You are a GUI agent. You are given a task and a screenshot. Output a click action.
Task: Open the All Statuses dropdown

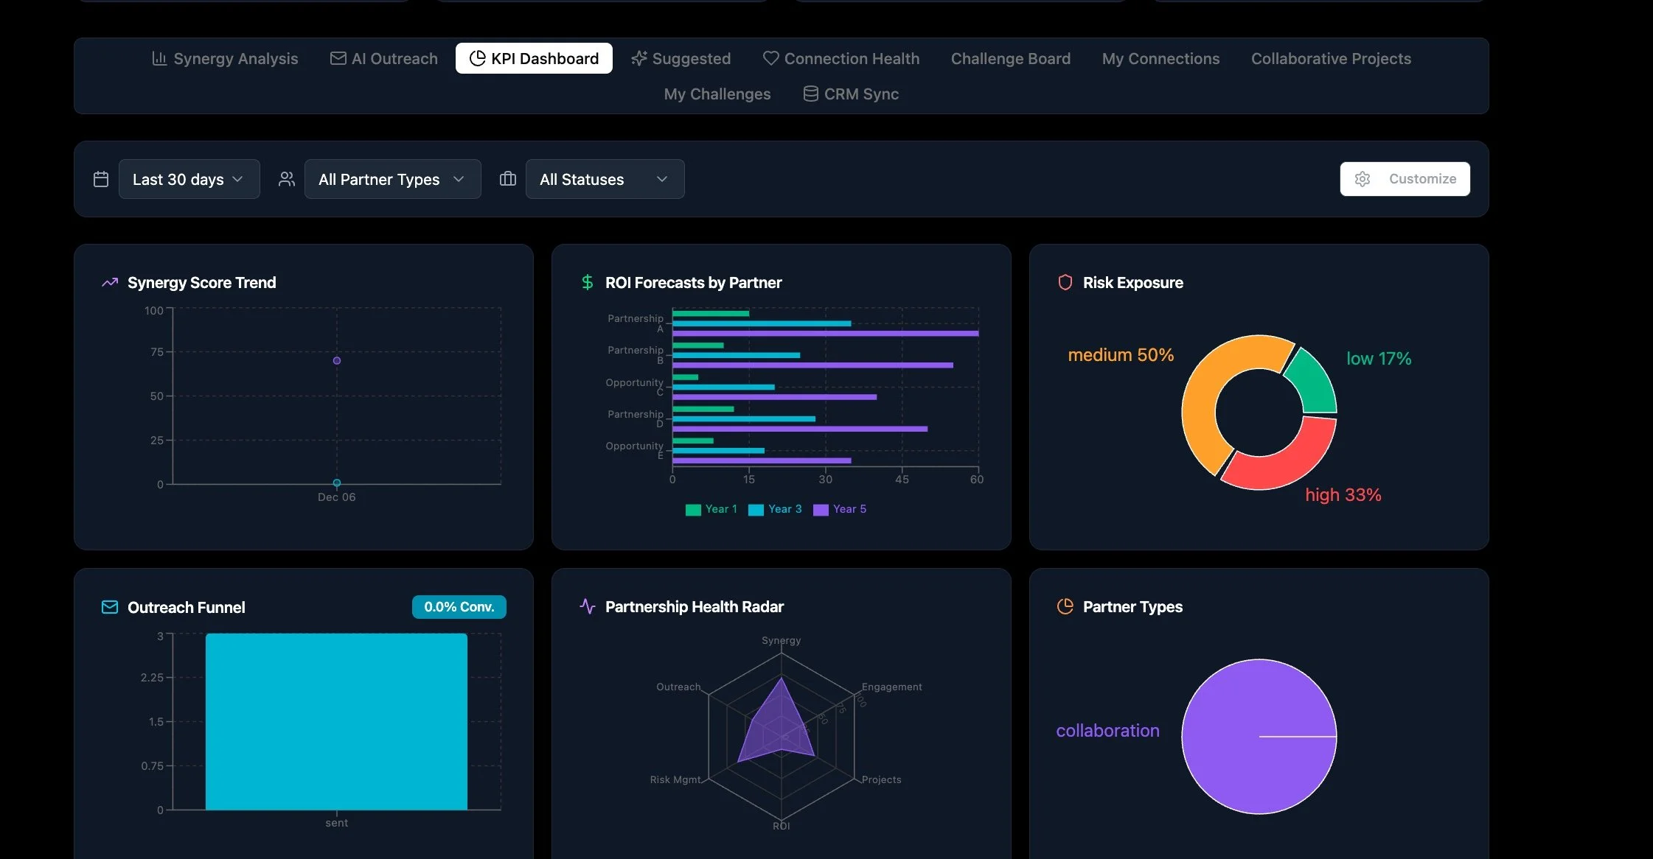click(x=605, y=179)
